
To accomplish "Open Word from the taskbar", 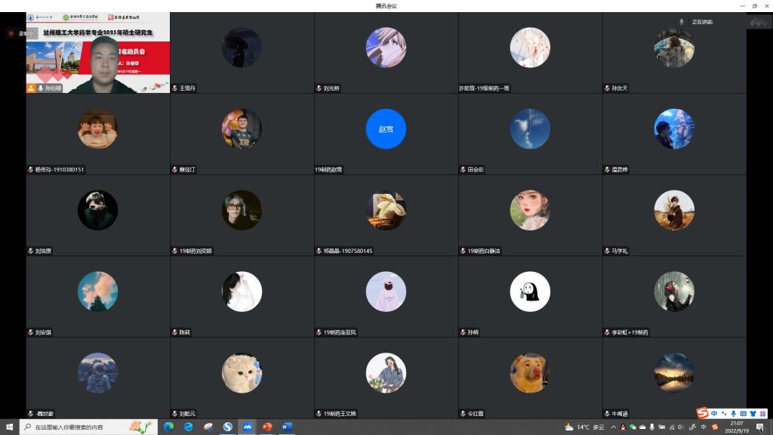I will (x=287, y=427).
